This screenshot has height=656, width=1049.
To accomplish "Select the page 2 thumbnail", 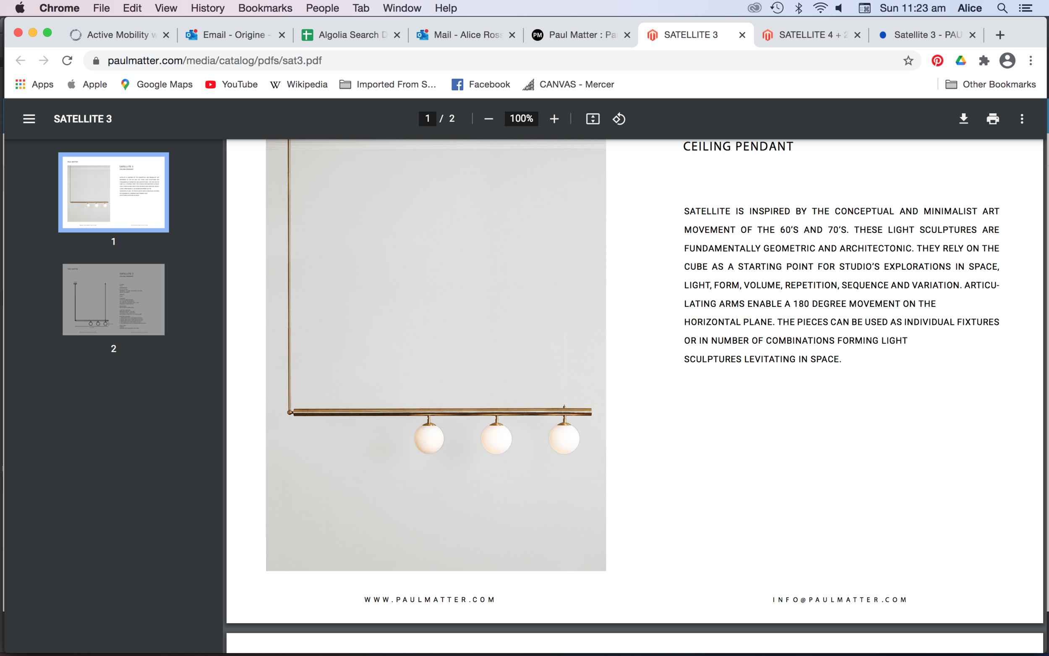I will 113,299.
